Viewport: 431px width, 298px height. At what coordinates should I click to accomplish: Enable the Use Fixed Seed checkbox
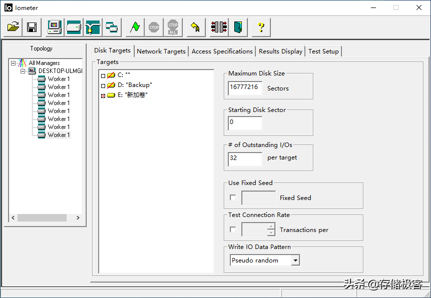(x=233, y=198)
